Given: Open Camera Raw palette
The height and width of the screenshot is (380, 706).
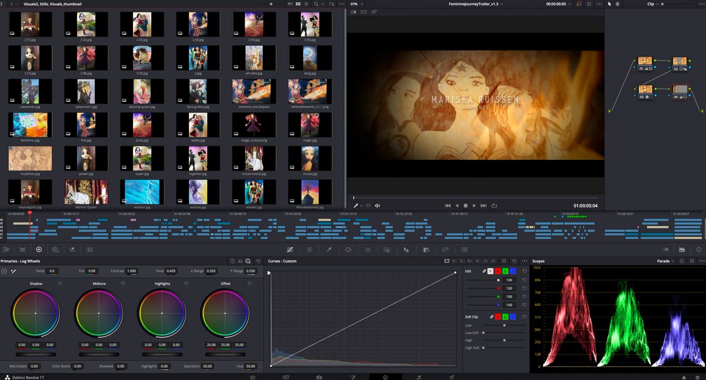Looking at the screenshot, I should 5,249.
